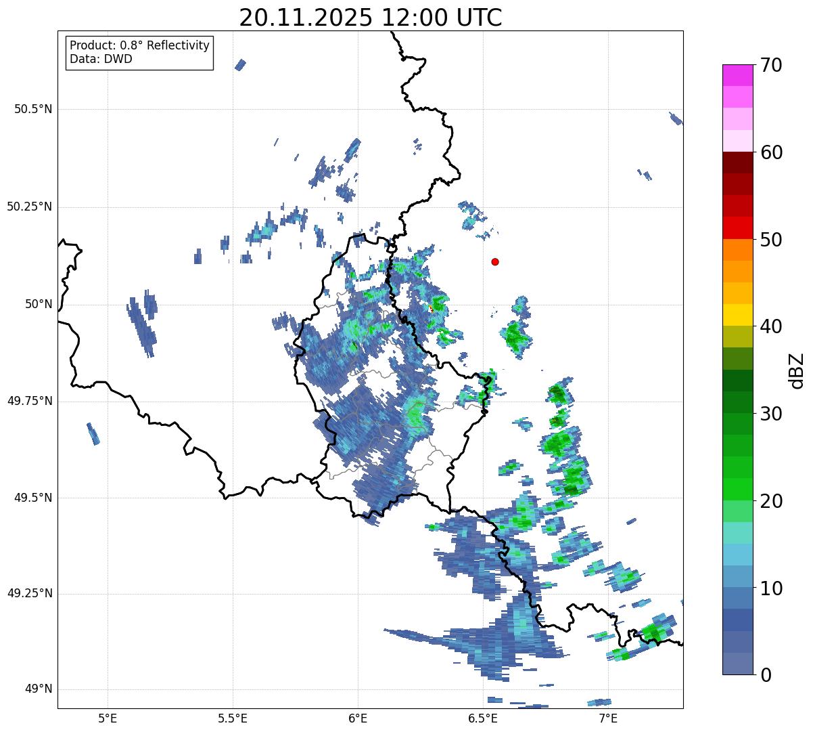Image resolution: width=813 pixels, height=732 pixels.
Task: Click the "30" colorbar tick label
Action: pyautogui.click(x=771, y=413)
